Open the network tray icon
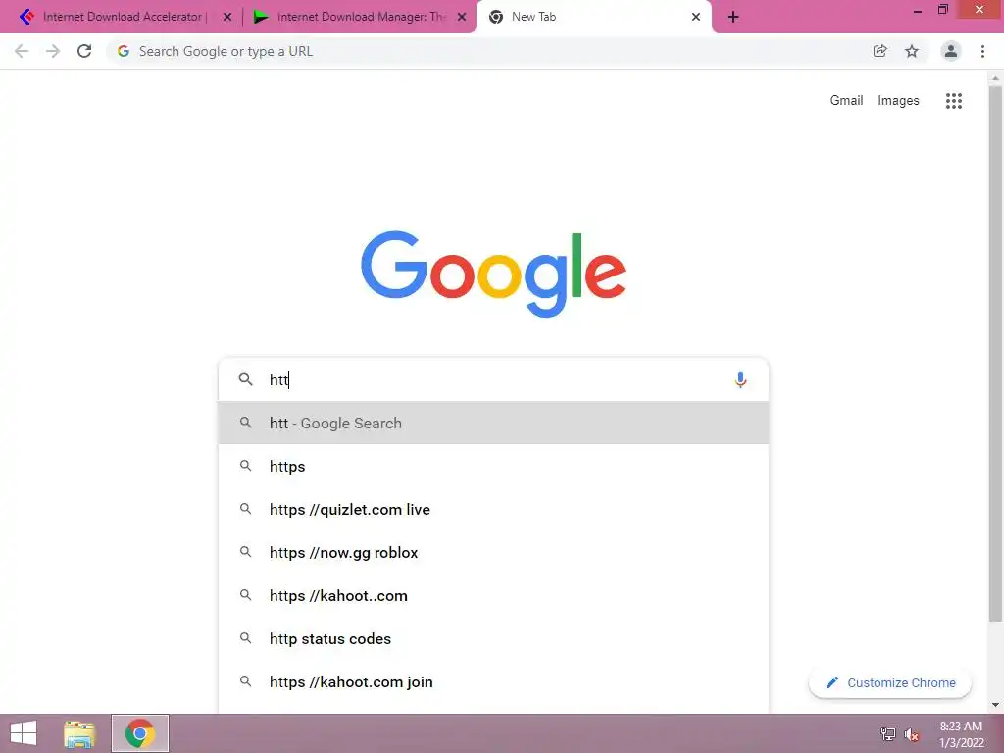The image size is (1004, 753). pos(888,733)
